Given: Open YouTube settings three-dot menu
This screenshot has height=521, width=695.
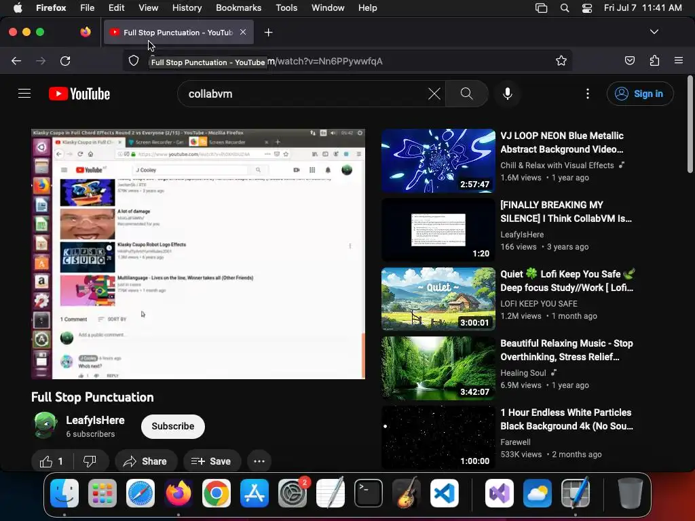Looking at the screenshot, I should (588, 94).
